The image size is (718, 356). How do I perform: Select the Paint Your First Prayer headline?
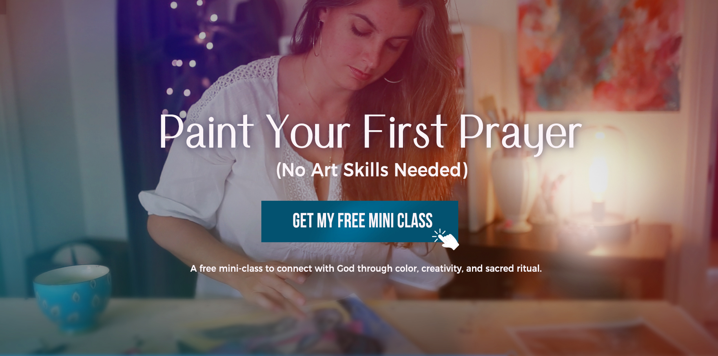click(x=370, y=133)
